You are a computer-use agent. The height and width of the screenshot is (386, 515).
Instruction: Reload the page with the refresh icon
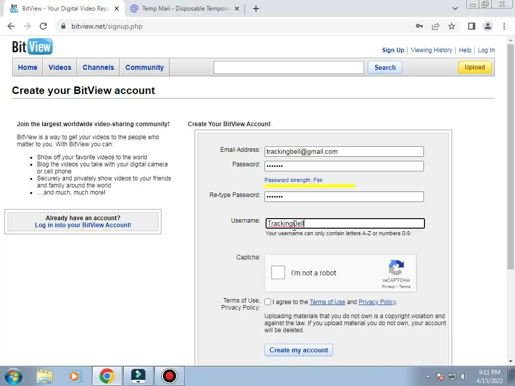click(x=43, y=26)
